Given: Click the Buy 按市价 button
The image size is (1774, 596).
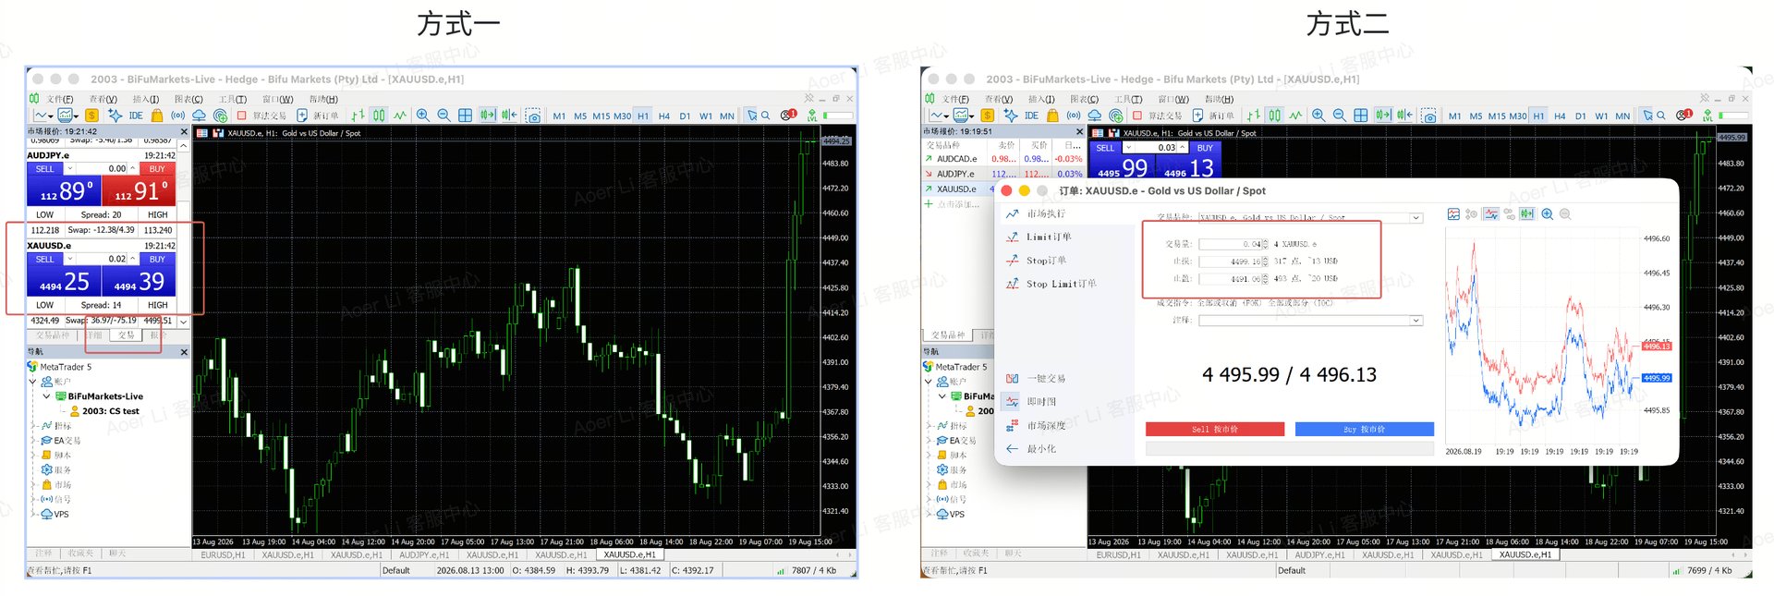Looking at the screenshot, I should (x=1365, y=430).
